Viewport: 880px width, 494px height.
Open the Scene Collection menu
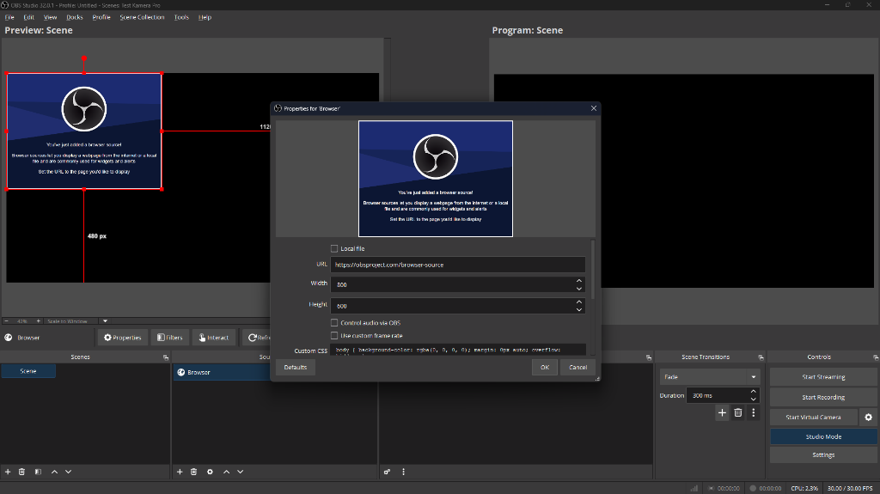[x=142, y=17]
